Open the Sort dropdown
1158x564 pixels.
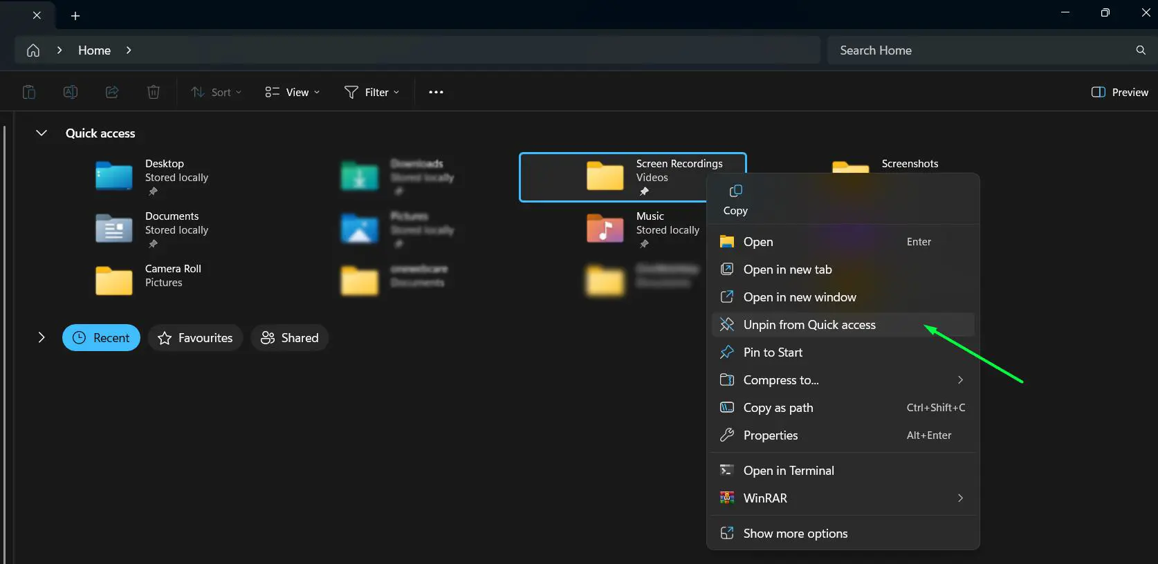217,92
